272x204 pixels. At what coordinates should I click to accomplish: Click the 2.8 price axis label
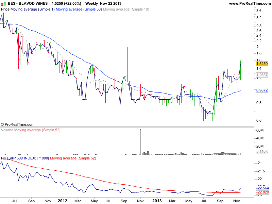point(259,26)
